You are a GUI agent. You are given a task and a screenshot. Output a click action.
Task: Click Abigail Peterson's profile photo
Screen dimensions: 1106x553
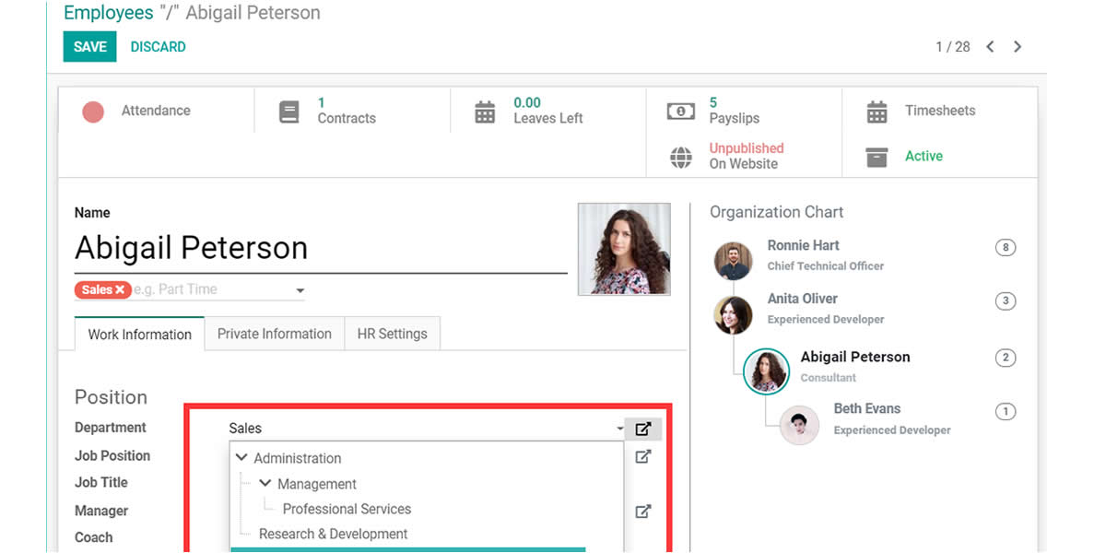[624, 249]
